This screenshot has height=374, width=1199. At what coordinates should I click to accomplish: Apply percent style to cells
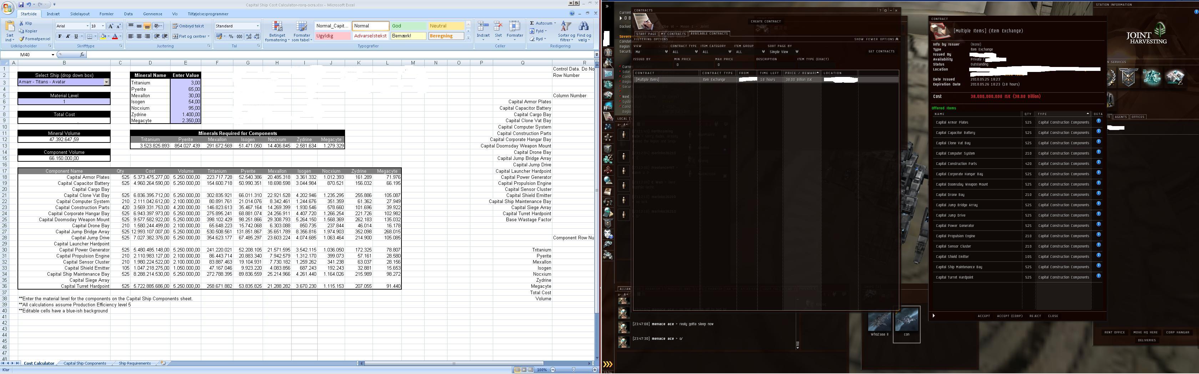231,36
